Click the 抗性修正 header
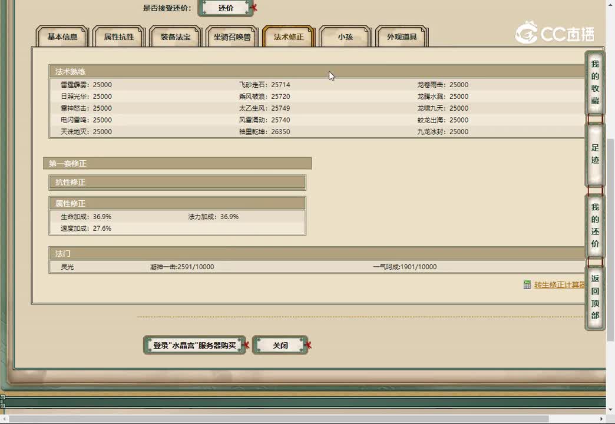 (x=177, y=182)
